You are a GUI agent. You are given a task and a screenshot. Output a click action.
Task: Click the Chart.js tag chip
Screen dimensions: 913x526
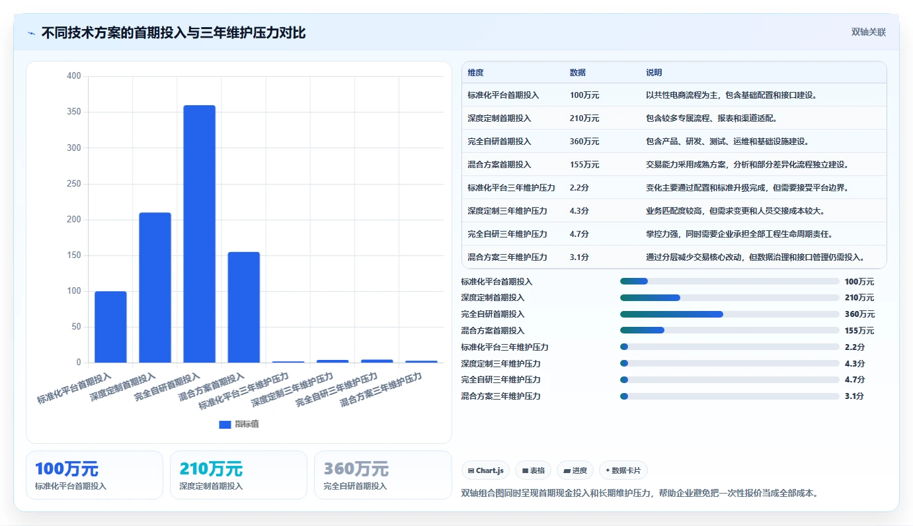pyautogui.click(x=485, y=470)
